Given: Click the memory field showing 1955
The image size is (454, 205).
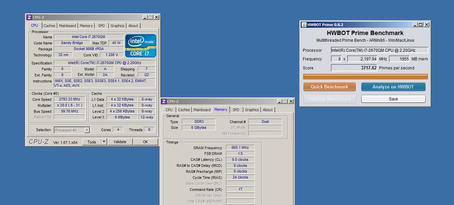Looking at the screenshot, I should [x=399, y=59].
